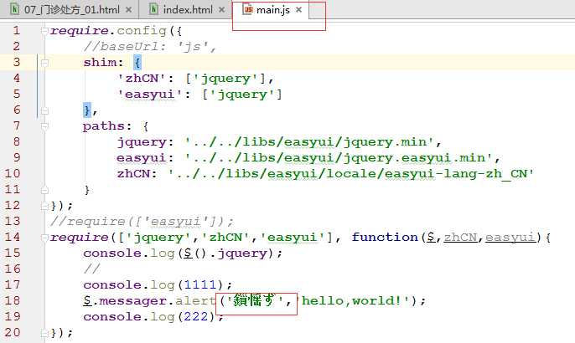The image size is (575, 343).
Task: Click the garbled Chinese string on line 18
Action: 255,301
